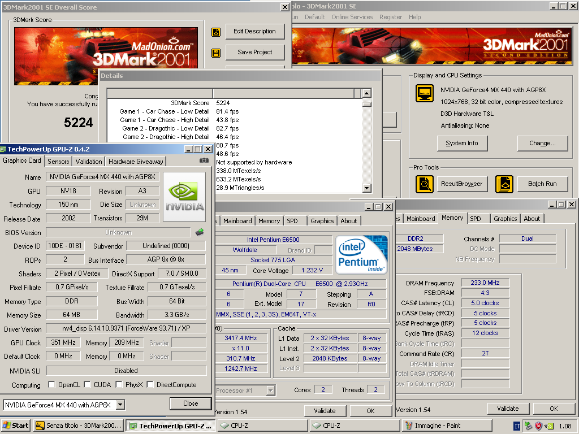
Task: Click the red shield security tray icon
Action: click(x=539, y=426)
